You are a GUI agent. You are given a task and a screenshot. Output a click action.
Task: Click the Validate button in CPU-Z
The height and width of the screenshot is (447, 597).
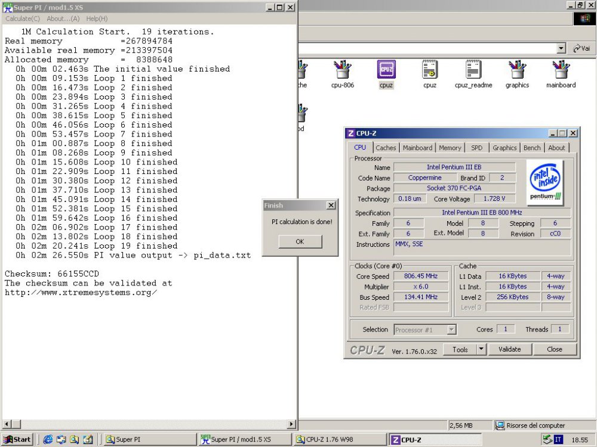(x=510, y=349)
